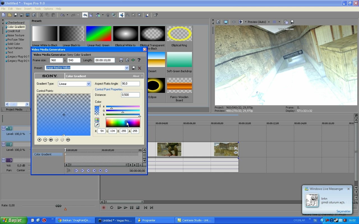Select ProType Titler generator in list
This screenshot has height=224, width=359.
[x=16, y=40]
